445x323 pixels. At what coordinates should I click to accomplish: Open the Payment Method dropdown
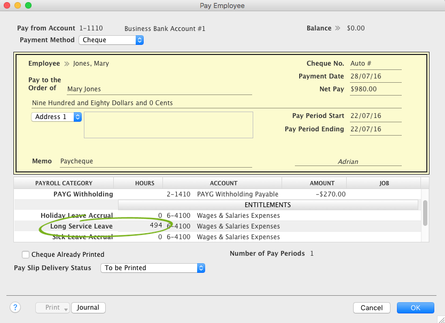point(111,40)
